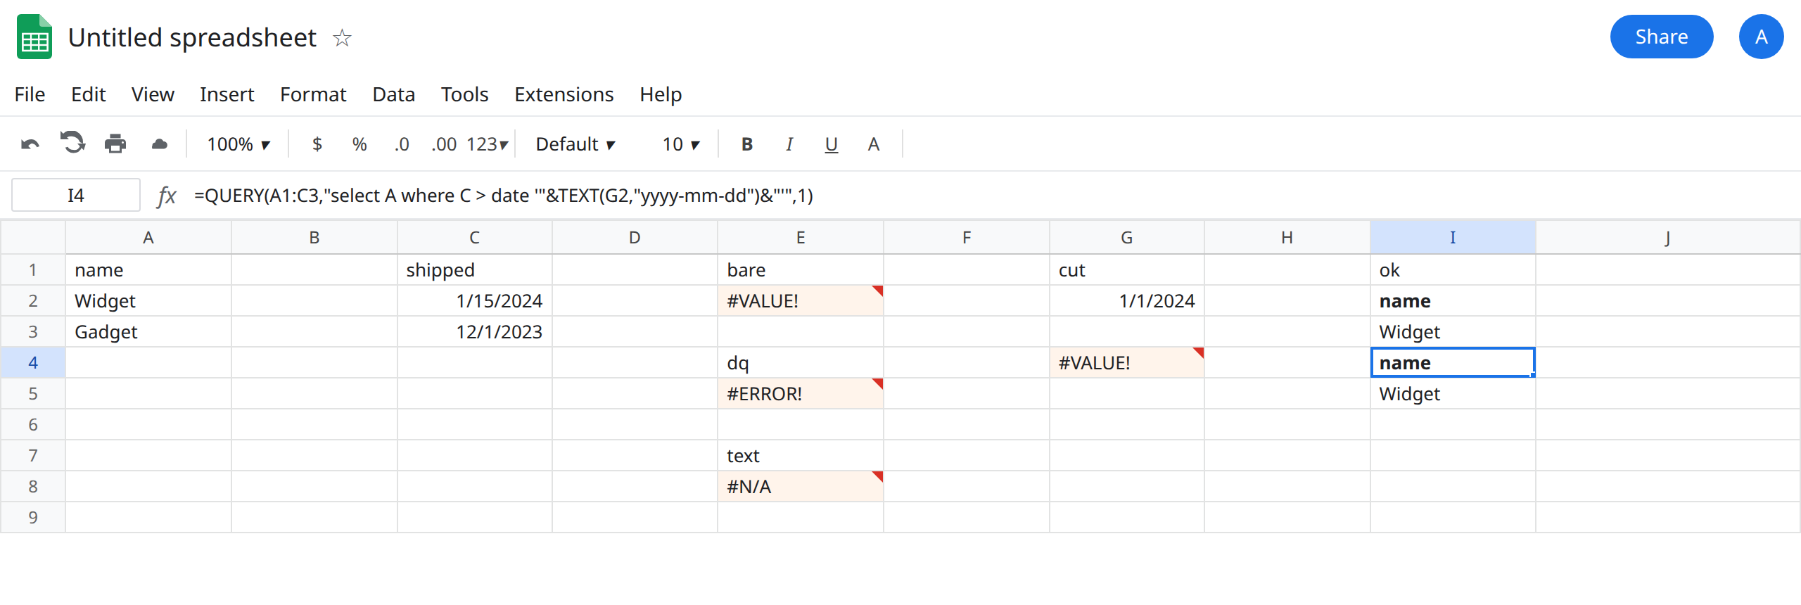This screenshot has height=605, width=1801.
Task: Select cell with date 1/15/2024
Action: pos(475,300)
